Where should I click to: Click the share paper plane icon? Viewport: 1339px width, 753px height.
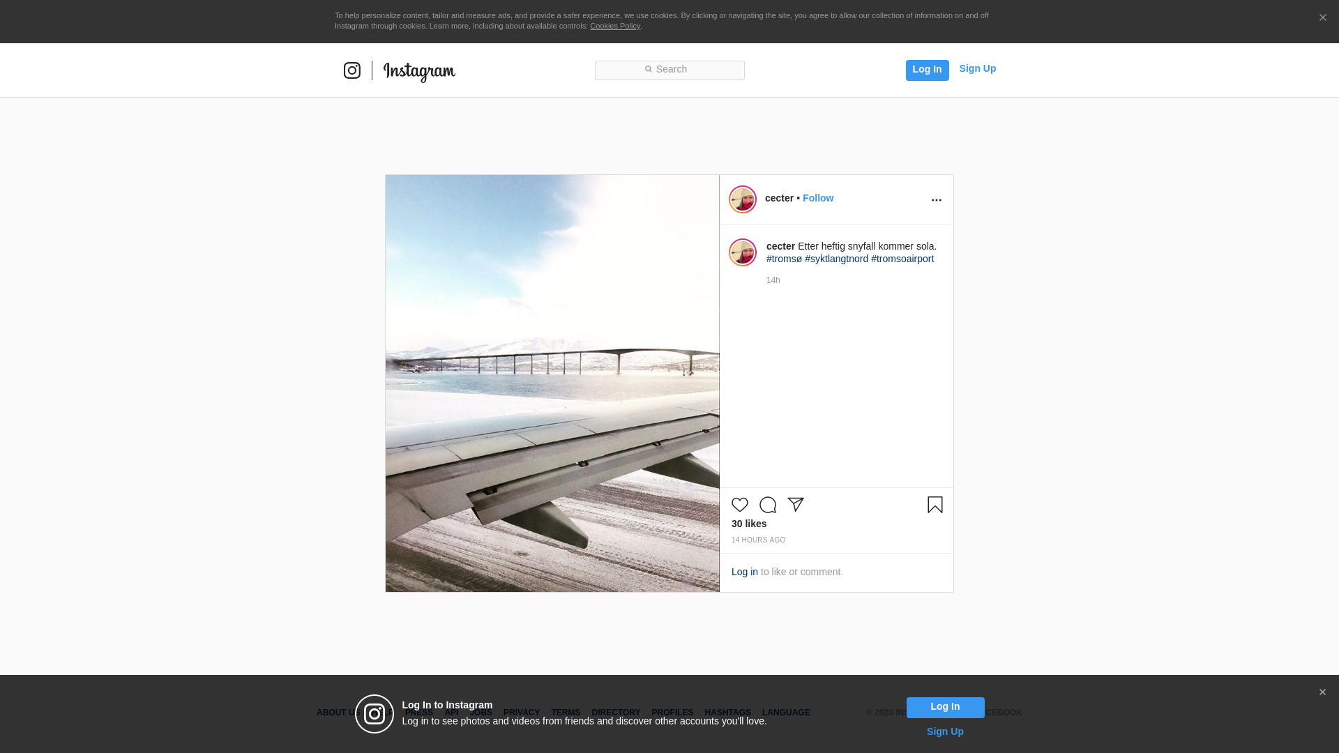click(x=796, y=505)
